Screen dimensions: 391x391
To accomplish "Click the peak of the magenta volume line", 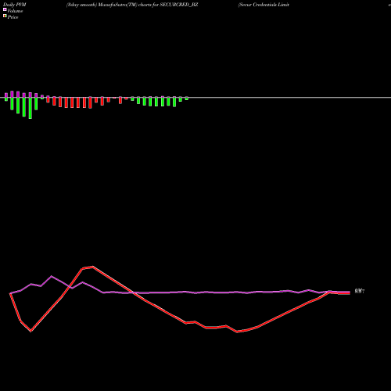I will pos(52,276).
